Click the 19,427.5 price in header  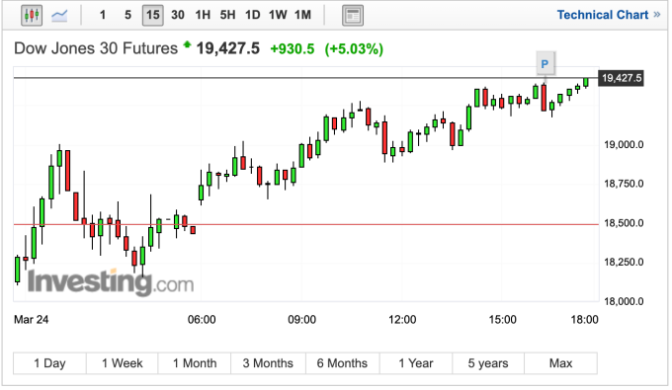pos(228,48)
